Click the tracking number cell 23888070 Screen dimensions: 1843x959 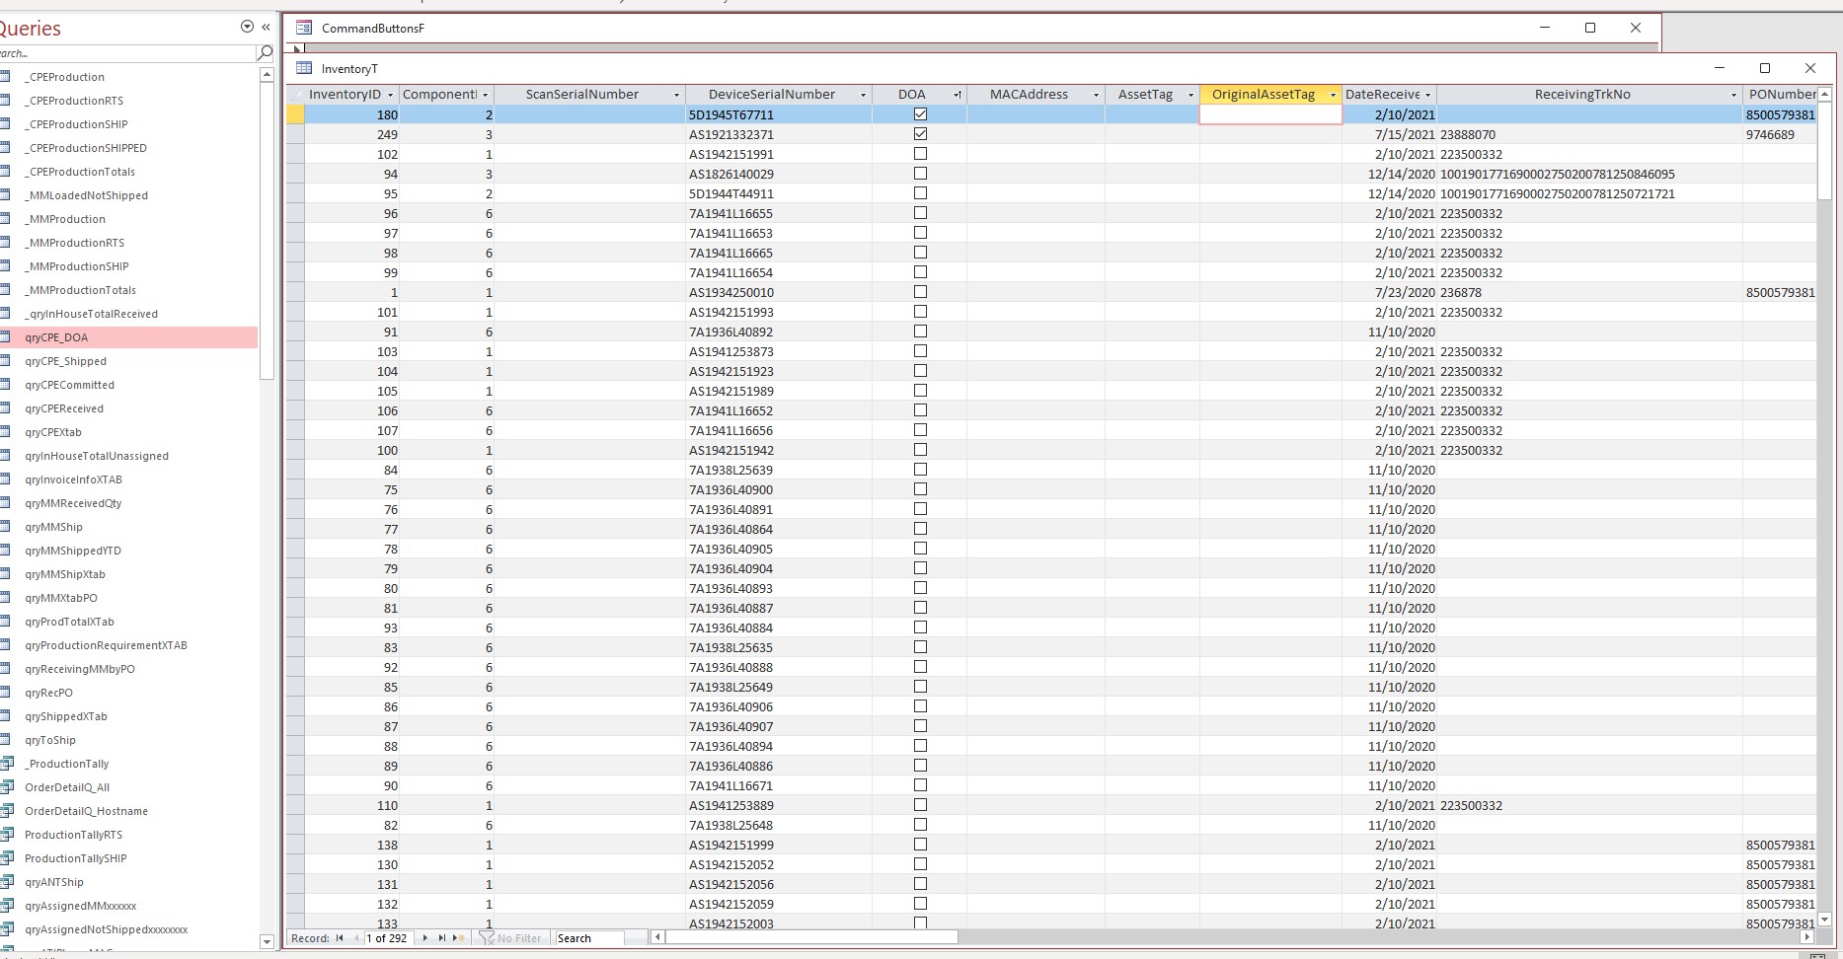point(1589,134)
